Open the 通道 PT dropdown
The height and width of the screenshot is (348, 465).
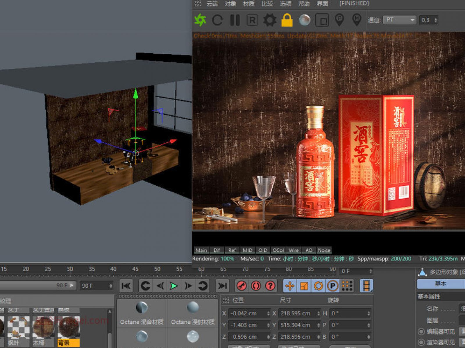pos(399,20)
